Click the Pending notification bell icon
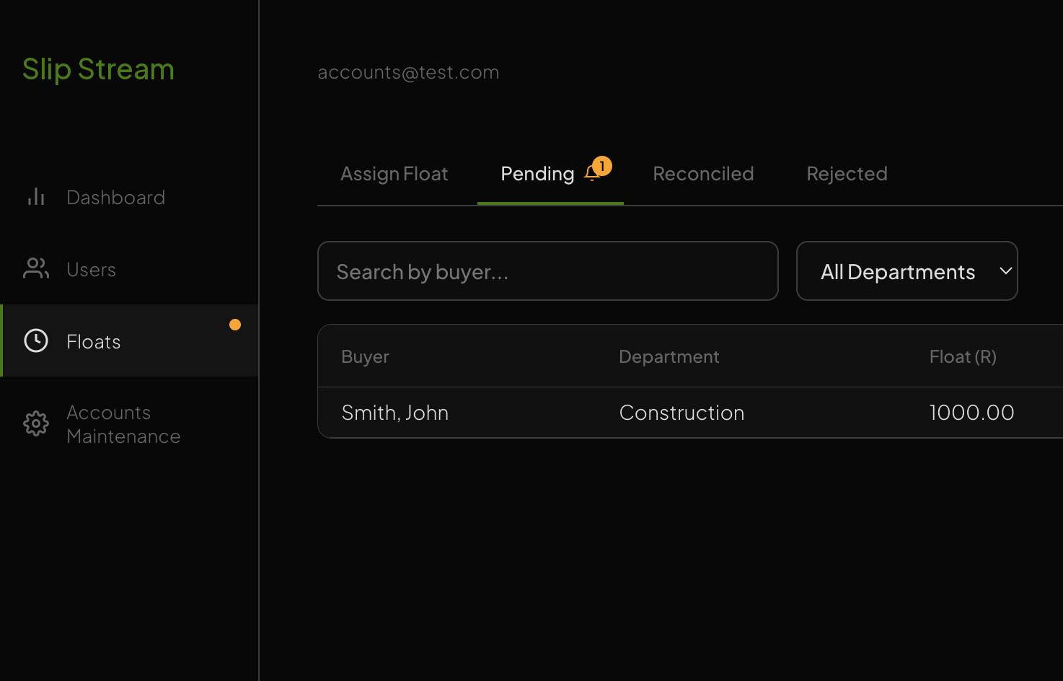The height and width of the screenshot is (681, 1063). (x=592, y=173)
